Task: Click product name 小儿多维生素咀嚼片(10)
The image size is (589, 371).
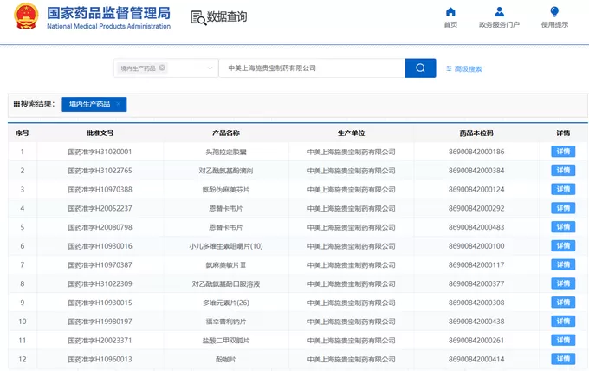Action: 226,246
